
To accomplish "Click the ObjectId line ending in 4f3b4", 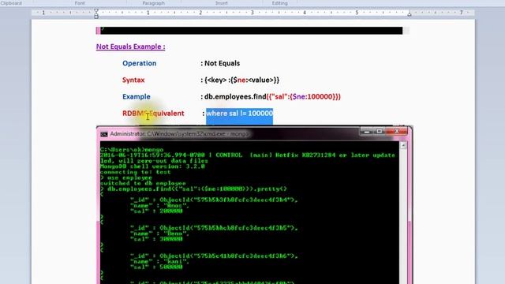I will [x=214, y=200].
